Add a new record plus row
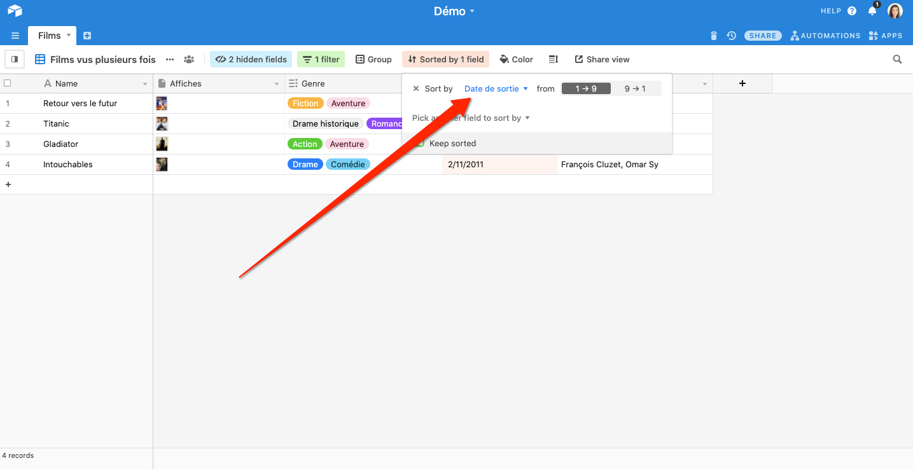The height and width of the screenshot is (470, 913). pos(8,184)
